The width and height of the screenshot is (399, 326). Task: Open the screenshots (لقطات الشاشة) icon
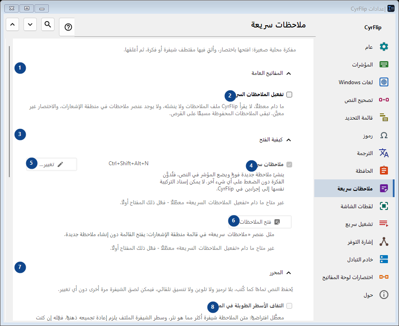(384, 206)
